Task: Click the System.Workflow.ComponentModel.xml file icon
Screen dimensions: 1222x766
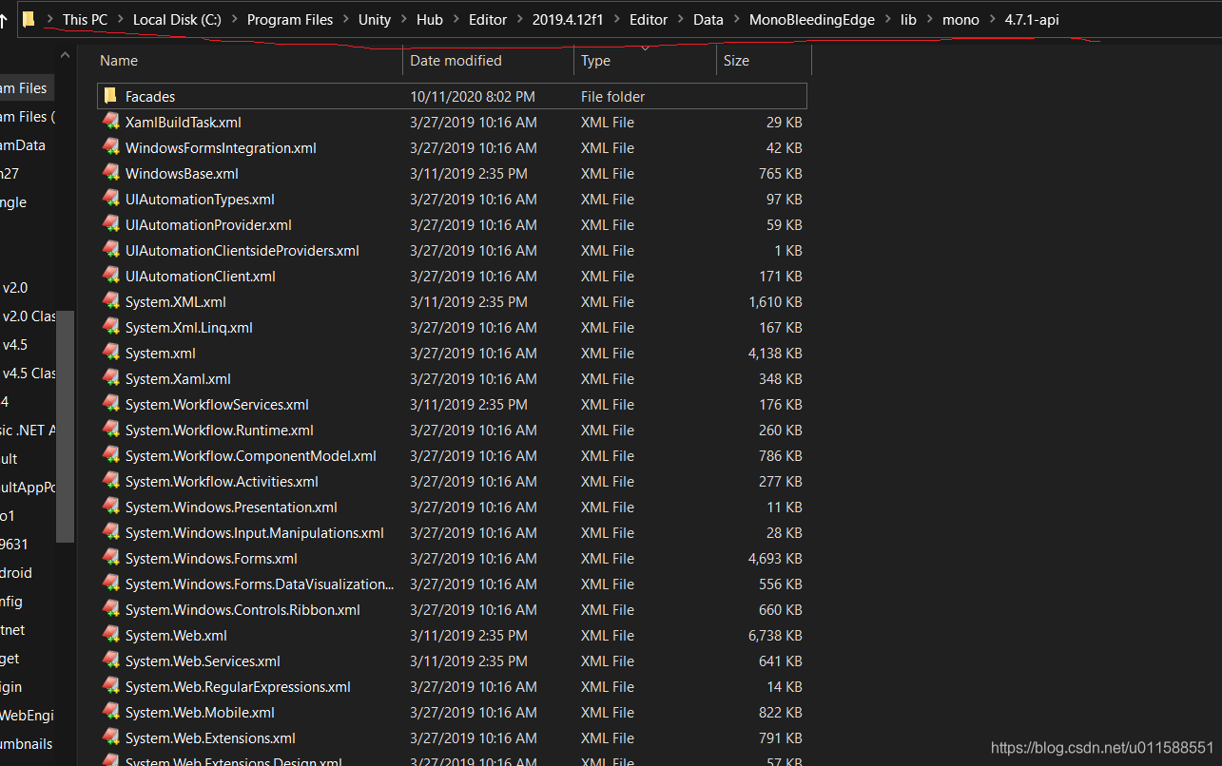Action: point(110,455)
